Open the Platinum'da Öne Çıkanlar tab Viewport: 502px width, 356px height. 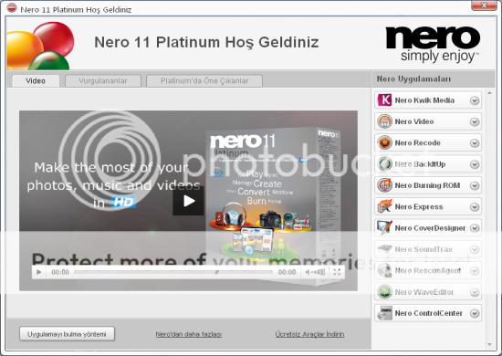click(x=204, y=80)
